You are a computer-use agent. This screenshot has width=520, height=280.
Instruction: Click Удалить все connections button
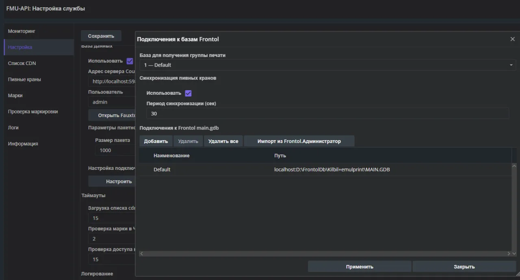click(223, 141)
